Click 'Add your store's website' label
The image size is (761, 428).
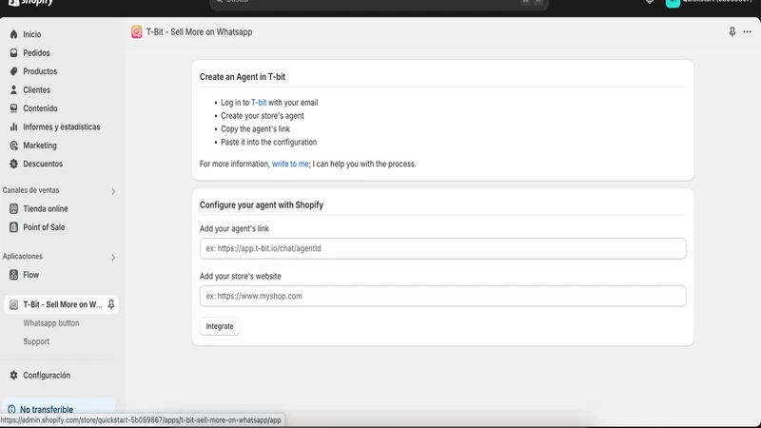click(241, 276)
